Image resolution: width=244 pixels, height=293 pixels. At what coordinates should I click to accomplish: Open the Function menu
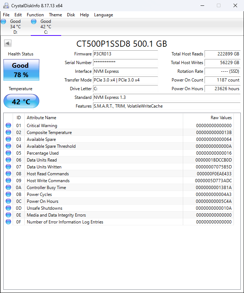point(35,15)
